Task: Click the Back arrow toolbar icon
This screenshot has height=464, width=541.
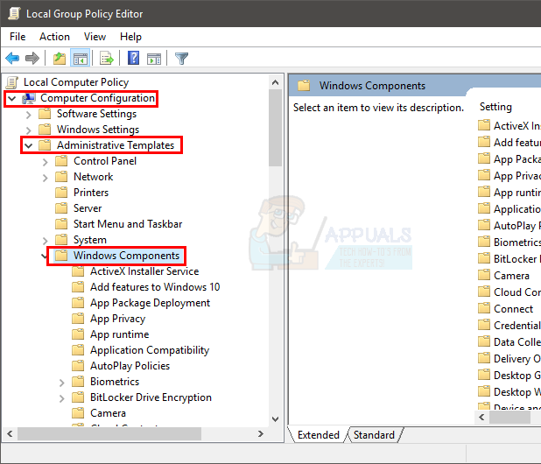Action: 12,58
